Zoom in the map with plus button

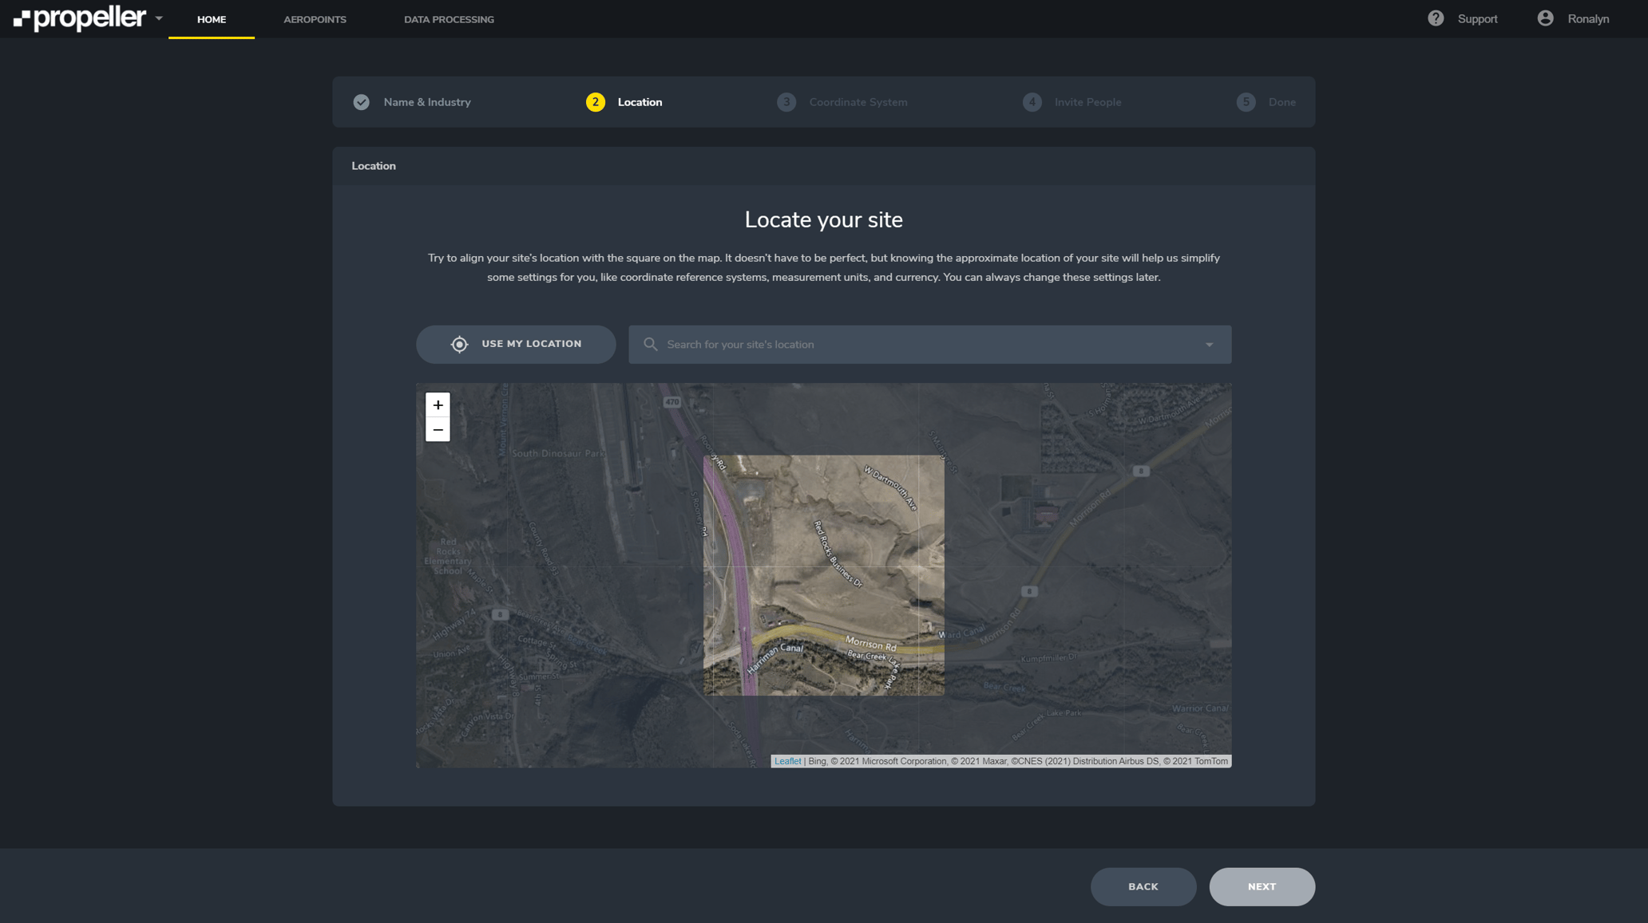(x=438, y=405)
